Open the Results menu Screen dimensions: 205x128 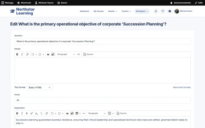click(112, 11)
